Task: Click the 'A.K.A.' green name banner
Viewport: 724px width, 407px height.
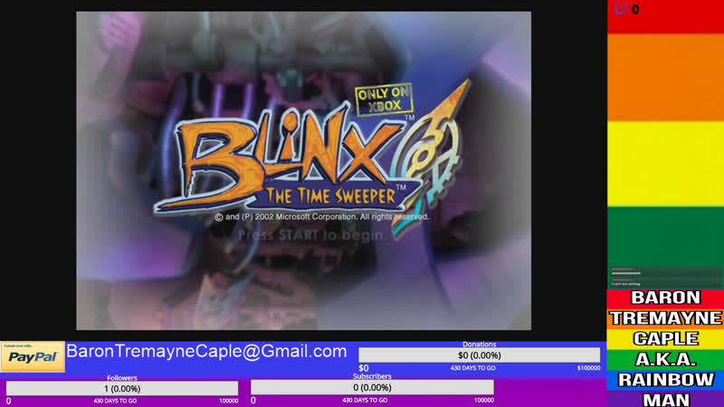Action: [665, 359]
